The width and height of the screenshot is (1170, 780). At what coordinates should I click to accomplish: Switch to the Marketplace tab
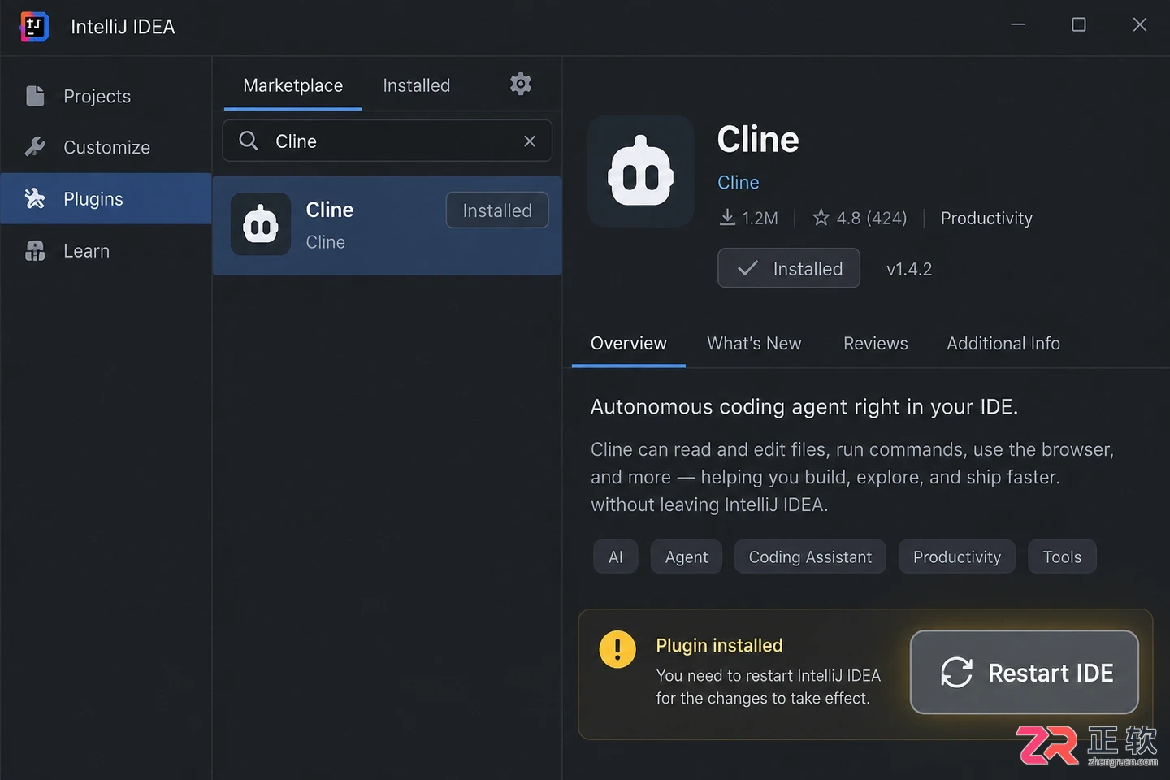tap(293, 85)
